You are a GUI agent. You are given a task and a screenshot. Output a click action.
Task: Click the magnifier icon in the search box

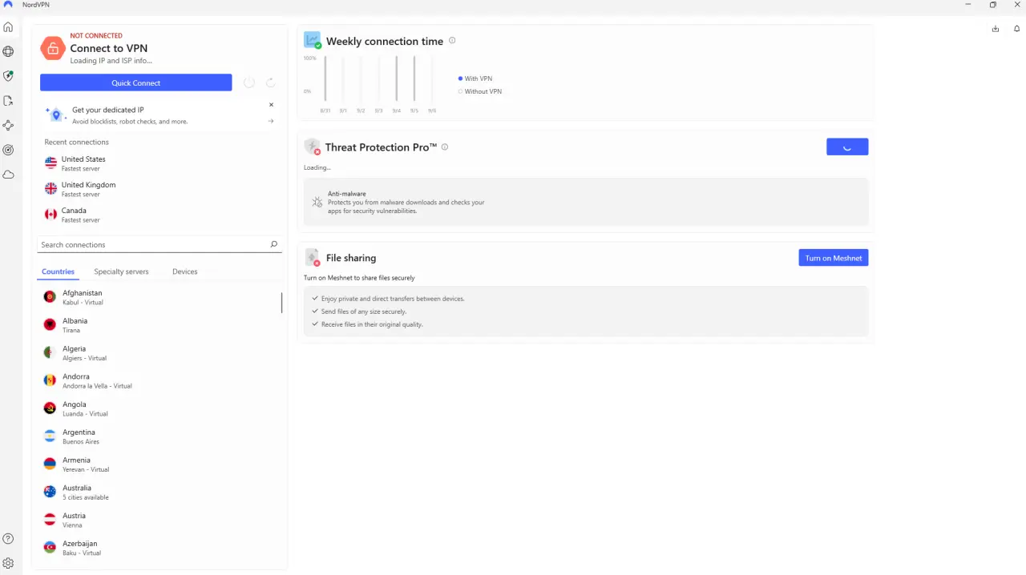(273, 244)
